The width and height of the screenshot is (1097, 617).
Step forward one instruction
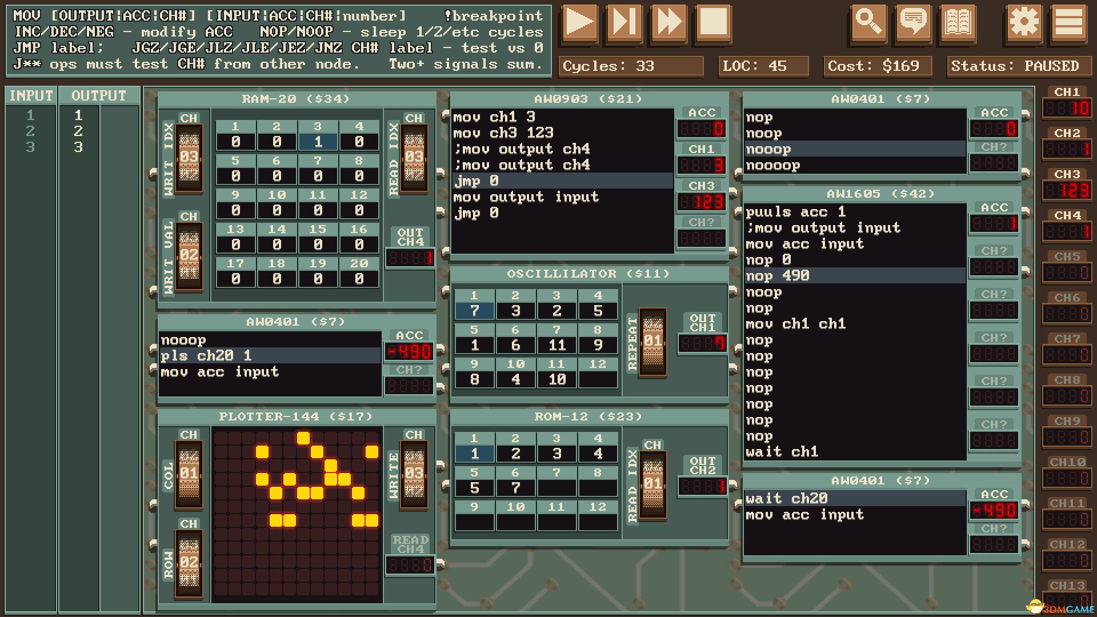coord(624,24)
